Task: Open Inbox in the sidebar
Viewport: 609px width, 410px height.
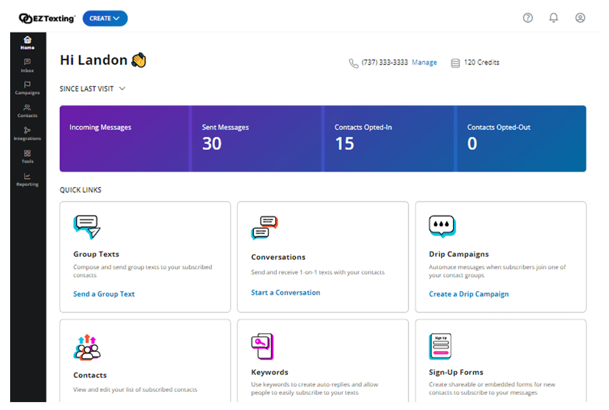Action: pos(28,65)
